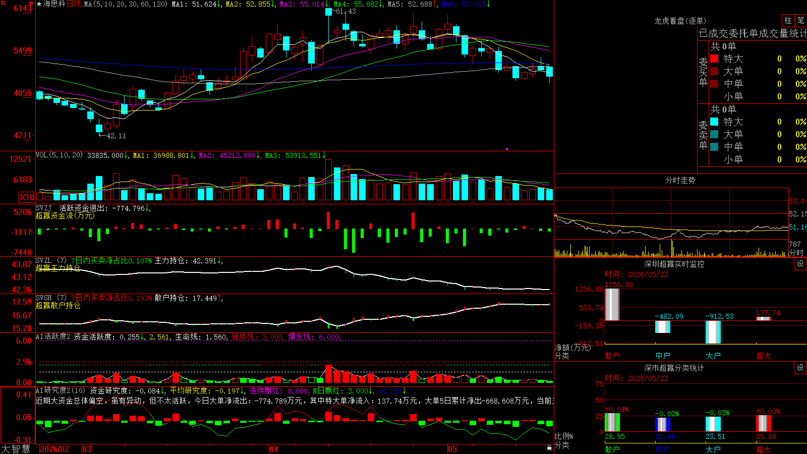Viewport: 807px width, 454px height.
Task: Click the teal 大单 sell-order swatch
Action: click(714, 134)
